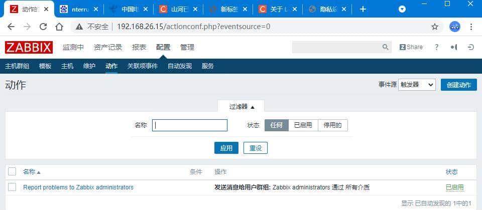Go to 维护 submenu
Screen dimensions: 482x210
pyautogui.click(x=89, y=66)
